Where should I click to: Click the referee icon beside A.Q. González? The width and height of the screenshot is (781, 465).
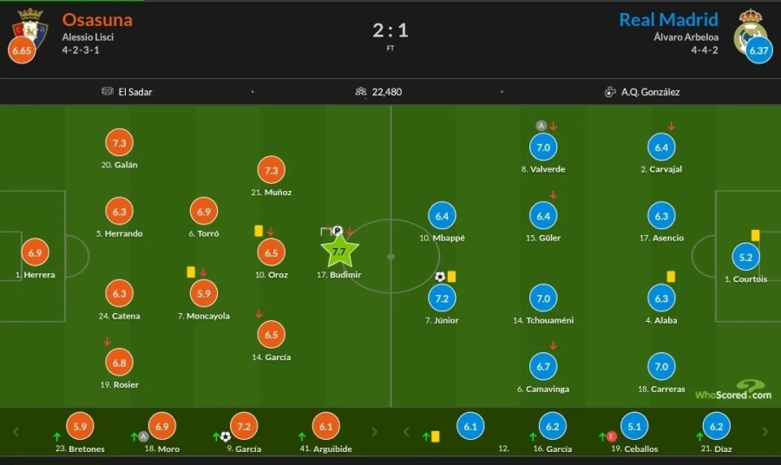(610, 91)
